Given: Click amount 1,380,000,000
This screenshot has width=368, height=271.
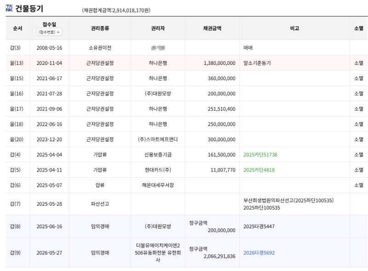Looking at the screenshot, I should pos(219,63).
